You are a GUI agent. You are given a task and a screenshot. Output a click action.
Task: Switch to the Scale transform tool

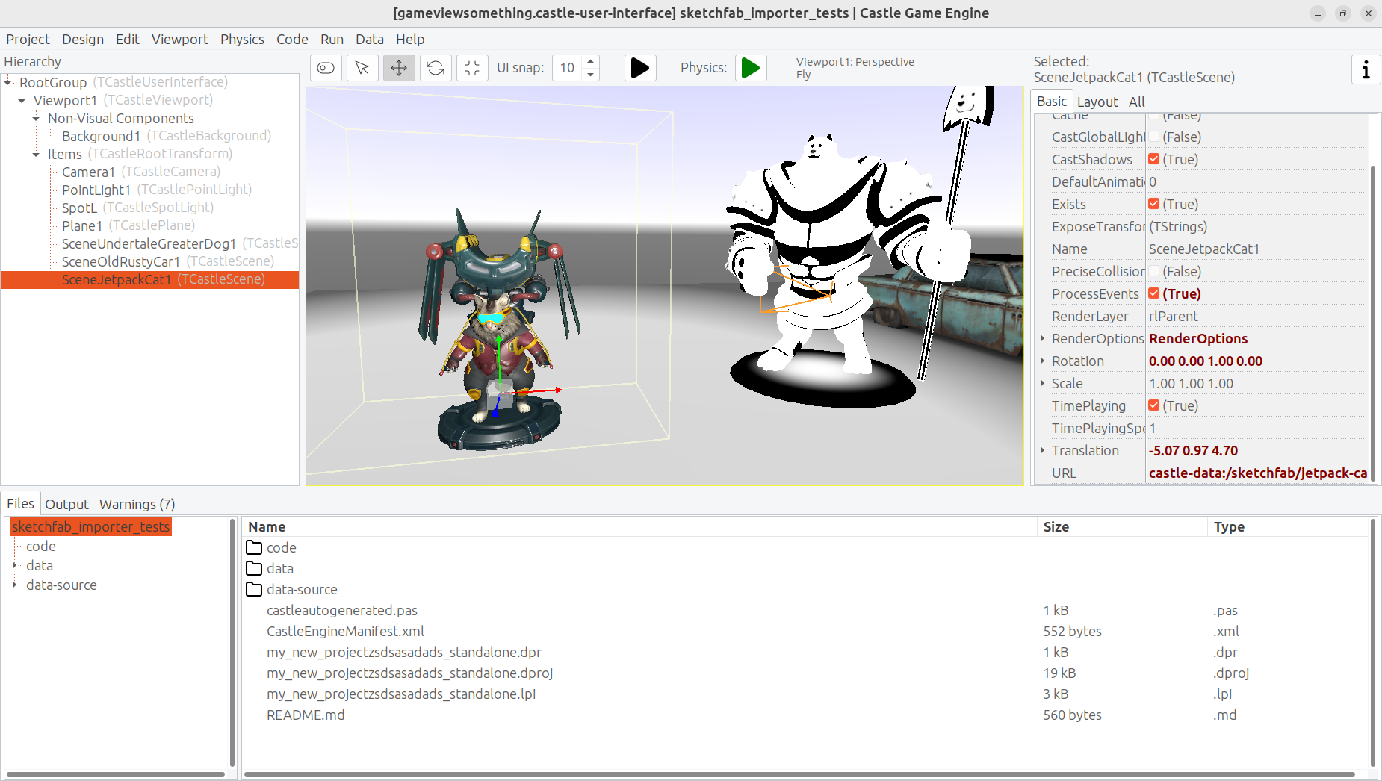point(472,68)
